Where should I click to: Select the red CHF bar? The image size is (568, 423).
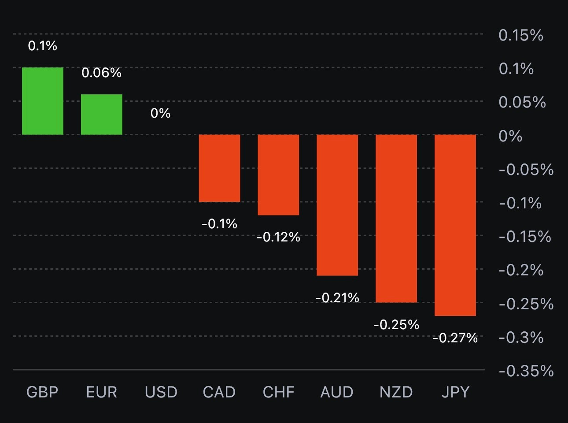pyautogui.click(x=278, y=174)
